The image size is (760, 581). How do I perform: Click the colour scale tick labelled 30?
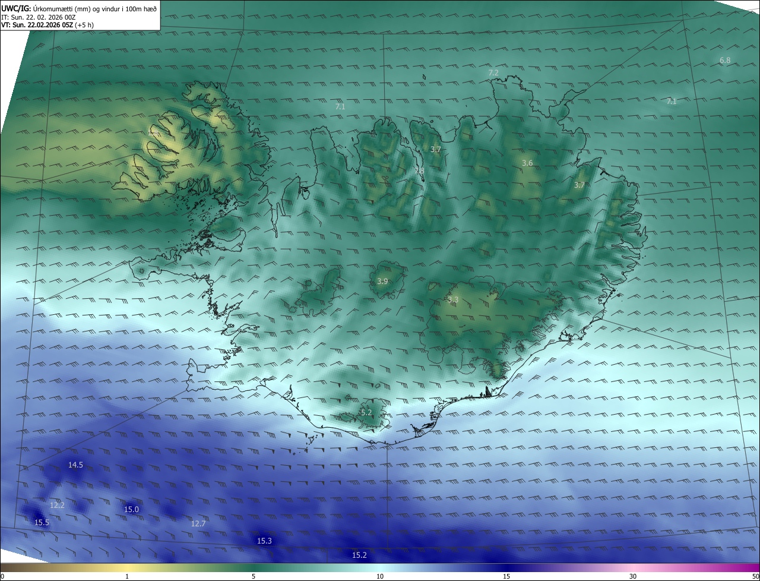pyautogui.click(x=633, y=576)
